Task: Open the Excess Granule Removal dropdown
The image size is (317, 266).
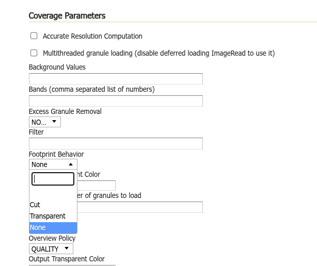Action: (x=45, y=122)
